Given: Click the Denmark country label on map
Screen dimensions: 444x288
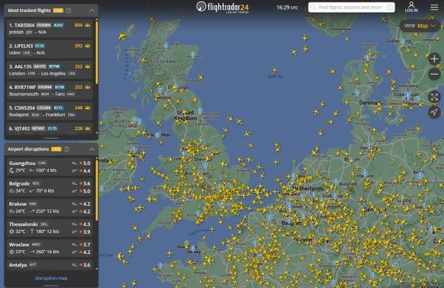Looking at the screenshot, I should click(371, 102).
